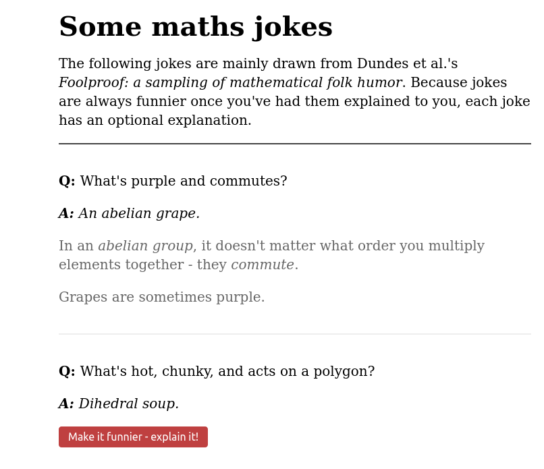This screenshot has width=544, height=469.
Task: Select the answer "An abelian grape."
Action: coord(139,214)
